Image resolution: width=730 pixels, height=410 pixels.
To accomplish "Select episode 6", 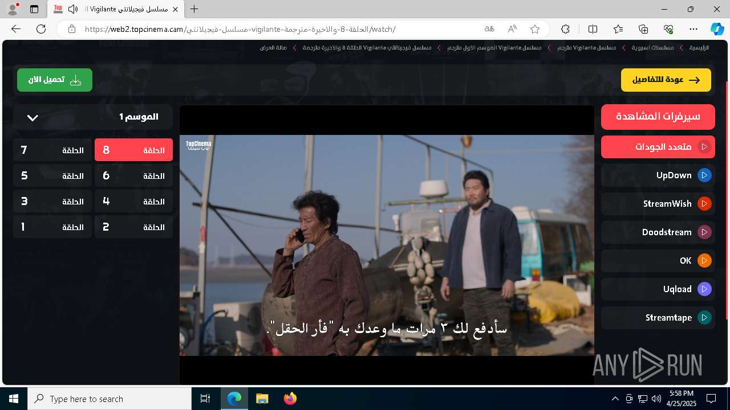I will (133, 176).
